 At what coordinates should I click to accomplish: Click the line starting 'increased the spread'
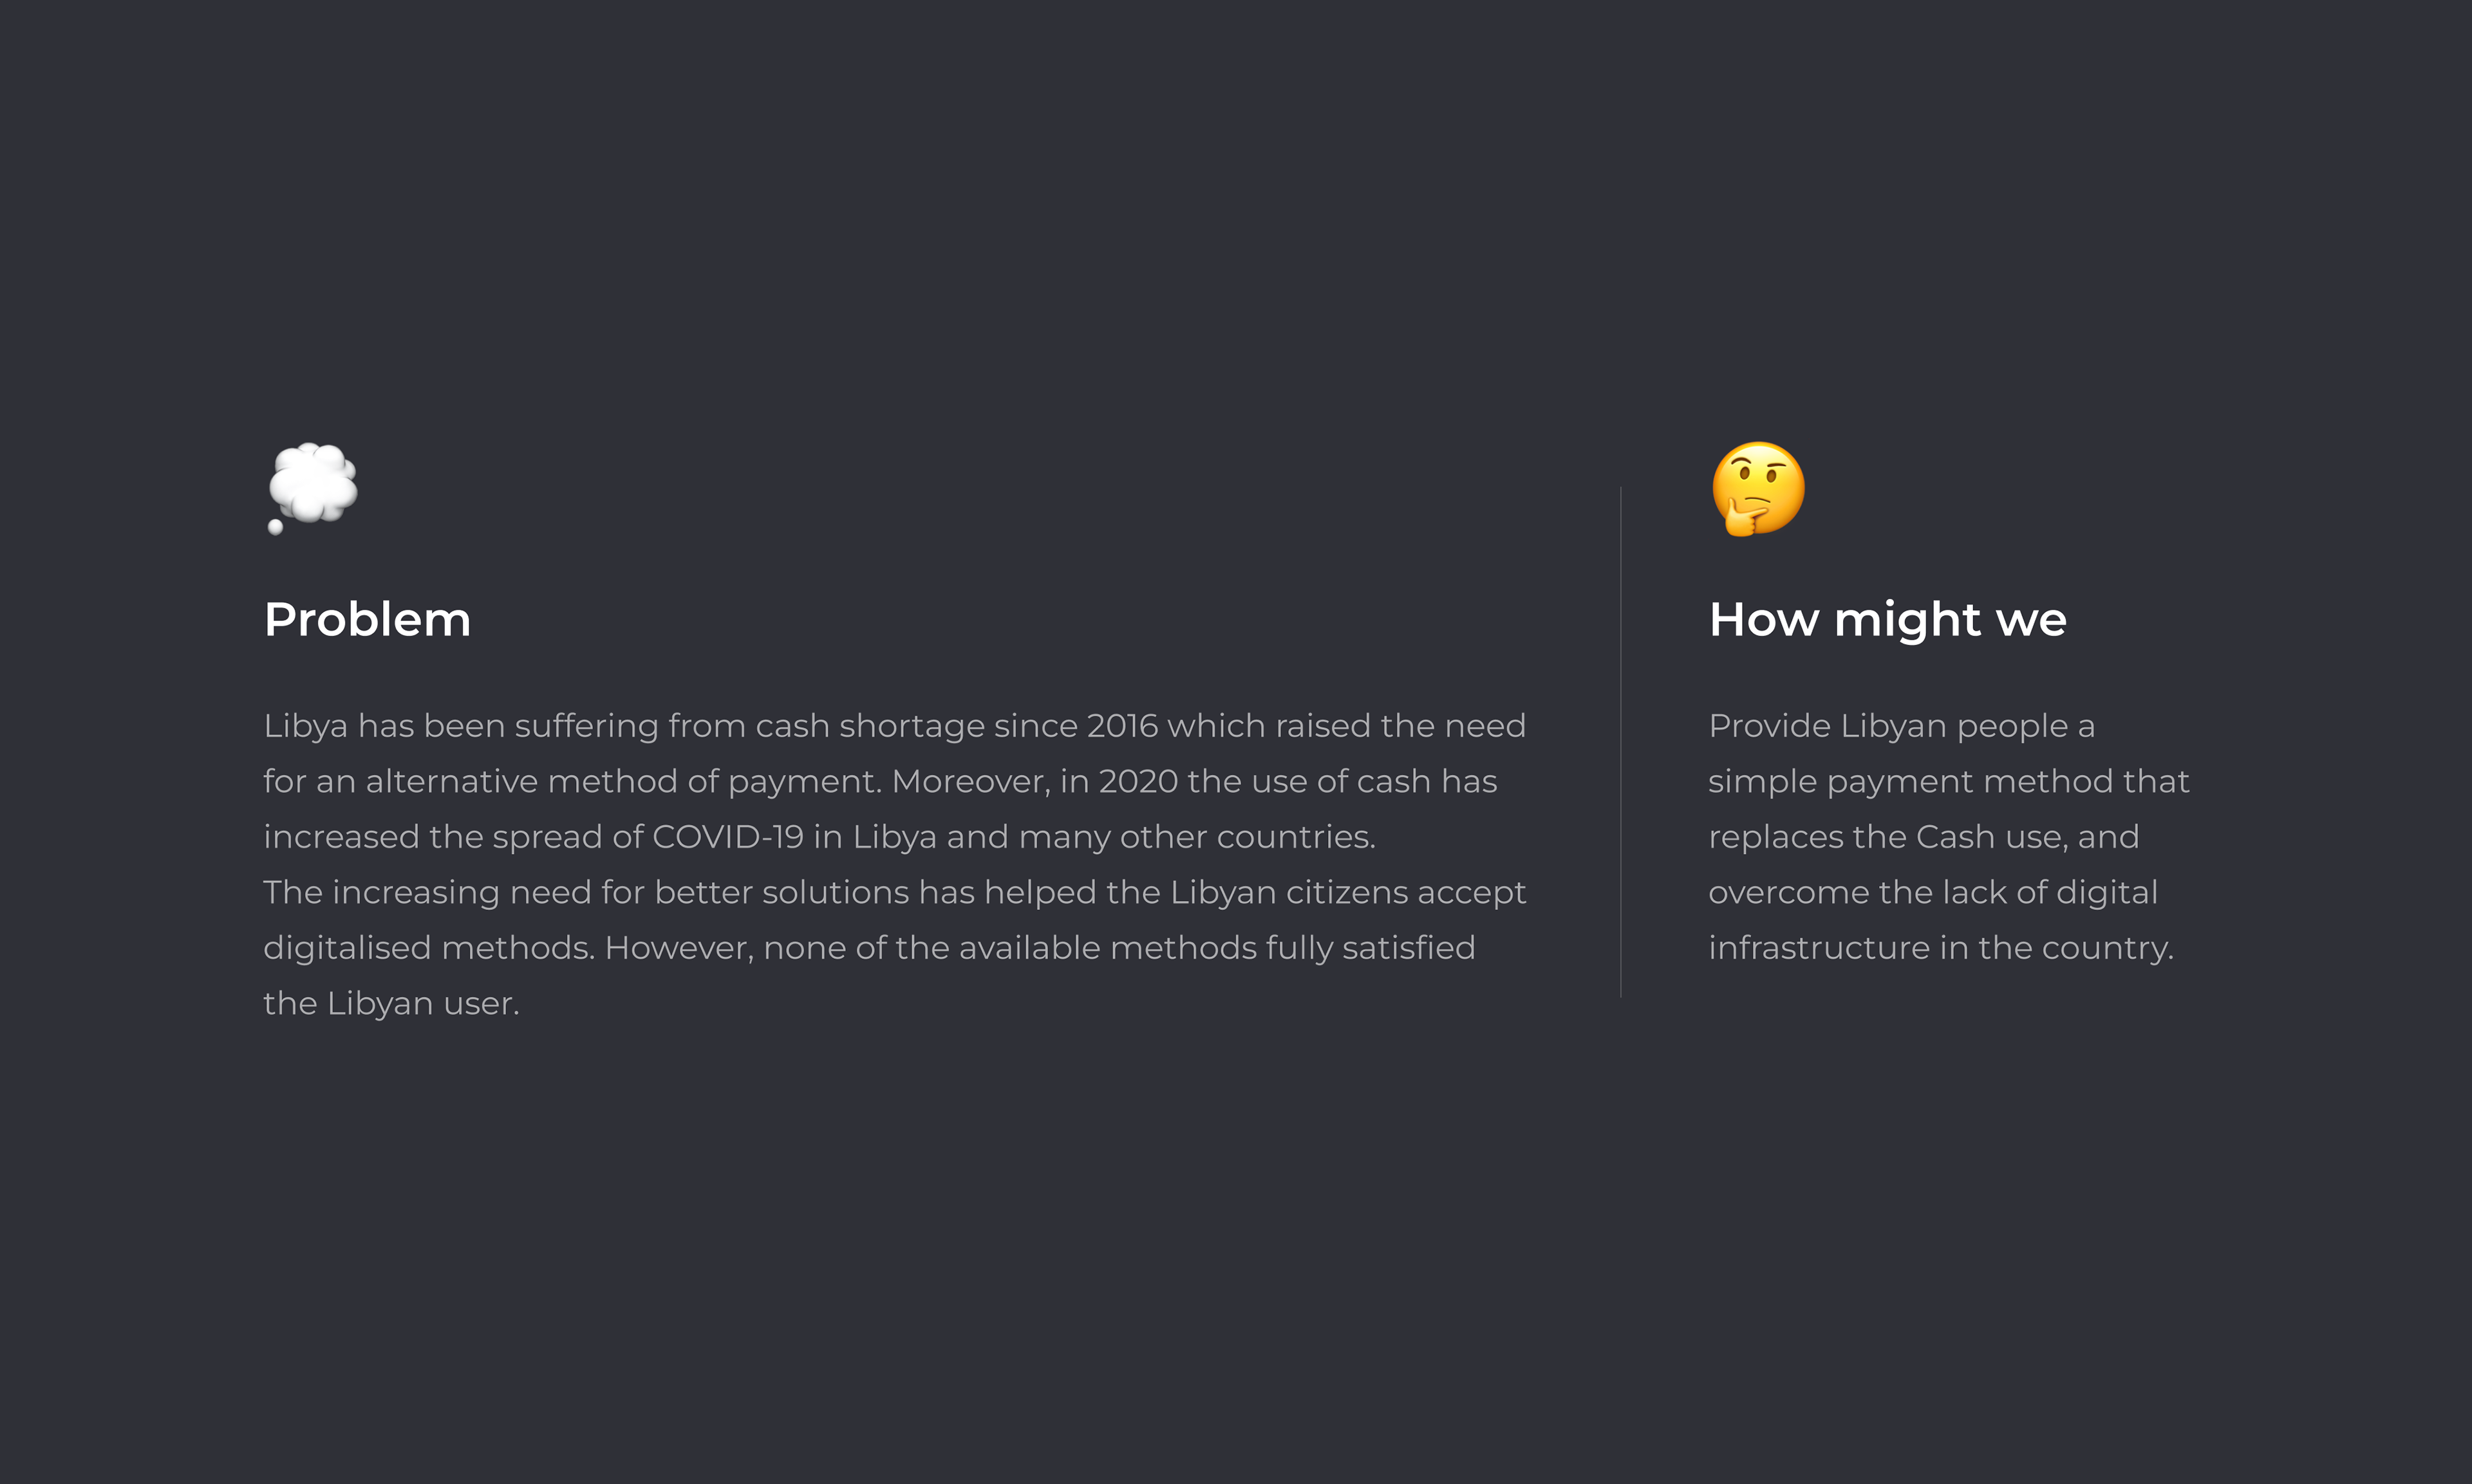pyautogui.click(x=819, y=837)
